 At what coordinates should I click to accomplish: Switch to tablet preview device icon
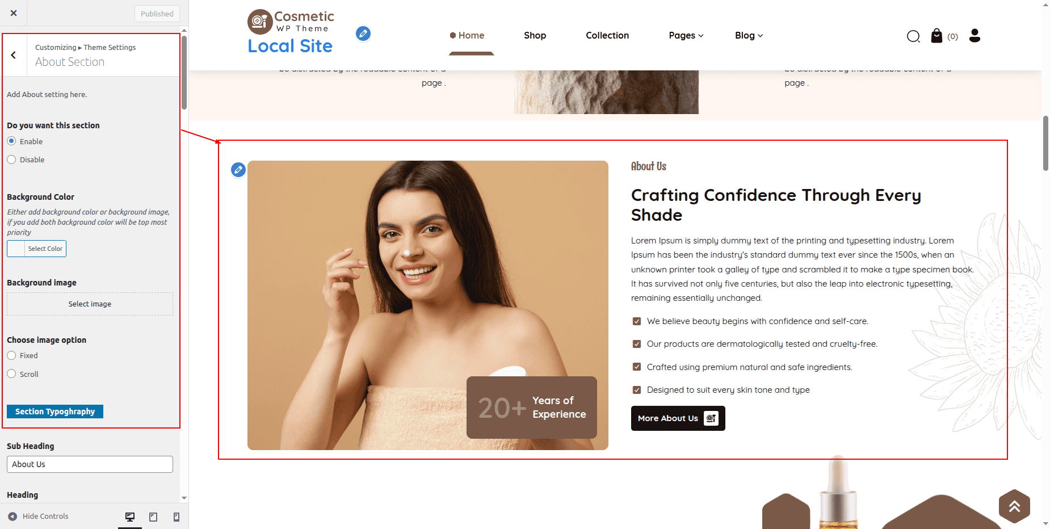click(x=153, y=517)
